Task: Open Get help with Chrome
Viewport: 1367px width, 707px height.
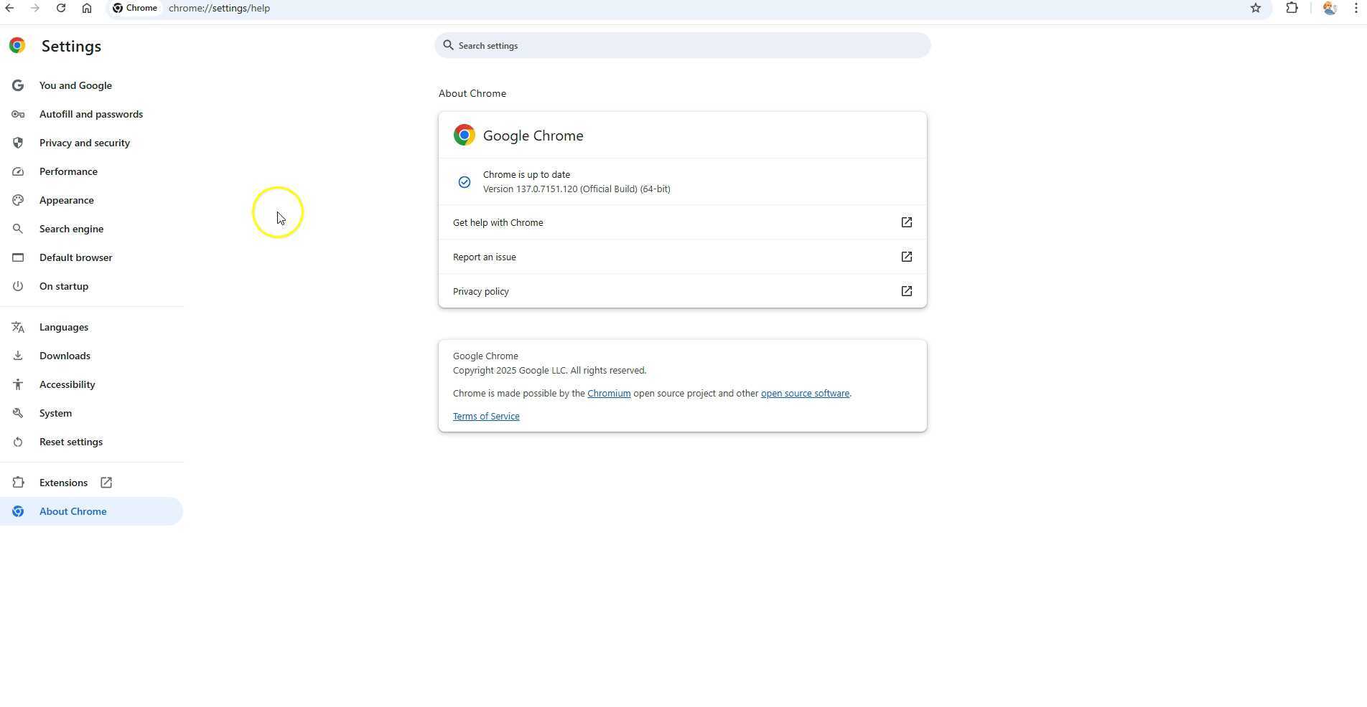Action: 682,222
